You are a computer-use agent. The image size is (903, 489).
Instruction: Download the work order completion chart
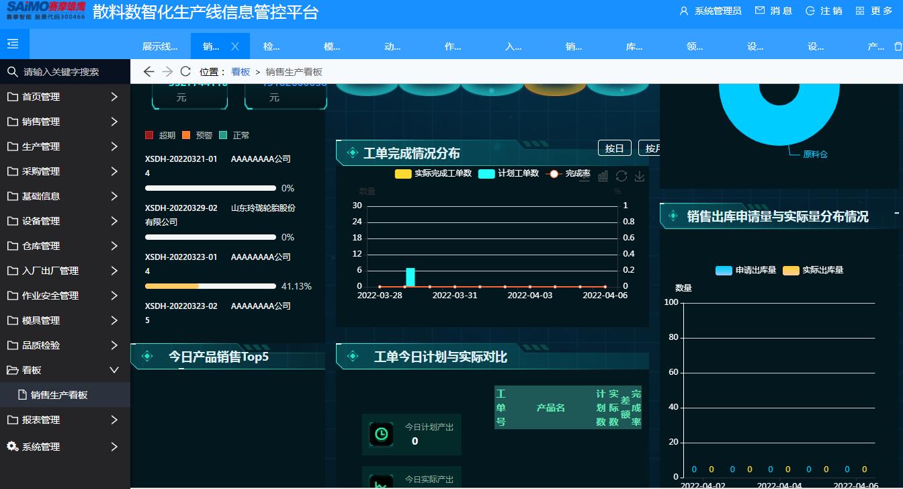[640, 176]
